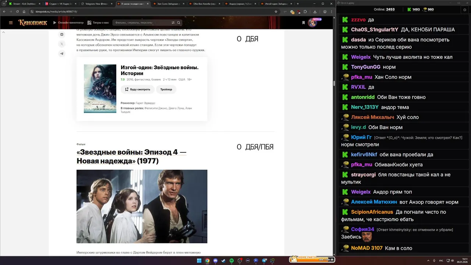Image resolution: width=471 pixels, height=265 pixels.
Task: Click username Алексей Матюхин in chat
Action: [x=374, y=202]
